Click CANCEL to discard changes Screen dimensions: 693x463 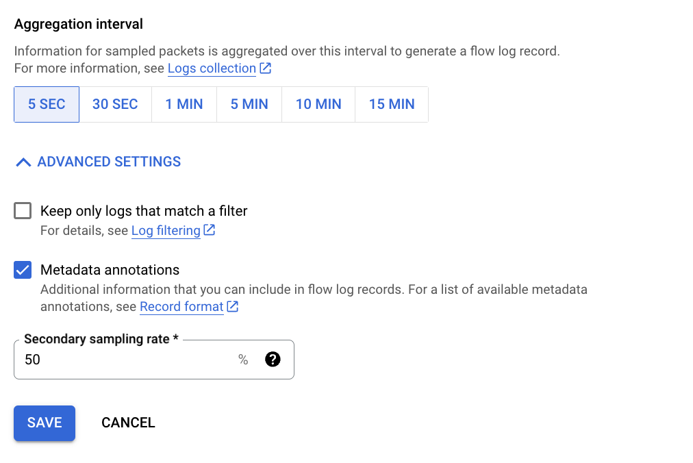click(x=128, y=423)
